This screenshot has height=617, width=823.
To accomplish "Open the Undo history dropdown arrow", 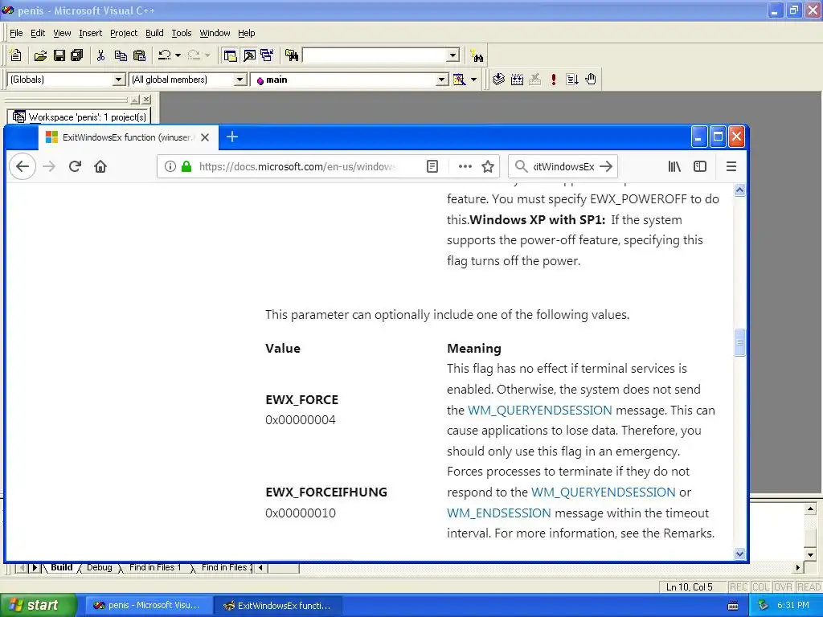I will (178, 55).
